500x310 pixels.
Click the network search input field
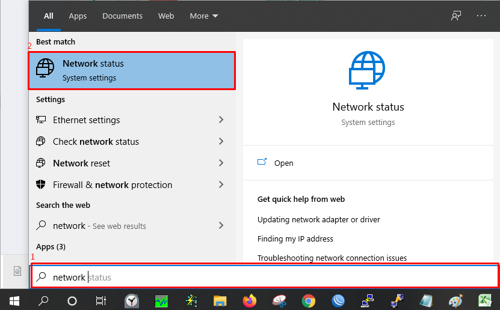pos(265,277)
